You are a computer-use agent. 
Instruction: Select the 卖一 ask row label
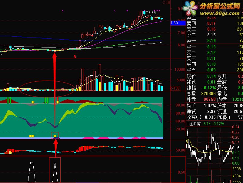pos(191,41)
